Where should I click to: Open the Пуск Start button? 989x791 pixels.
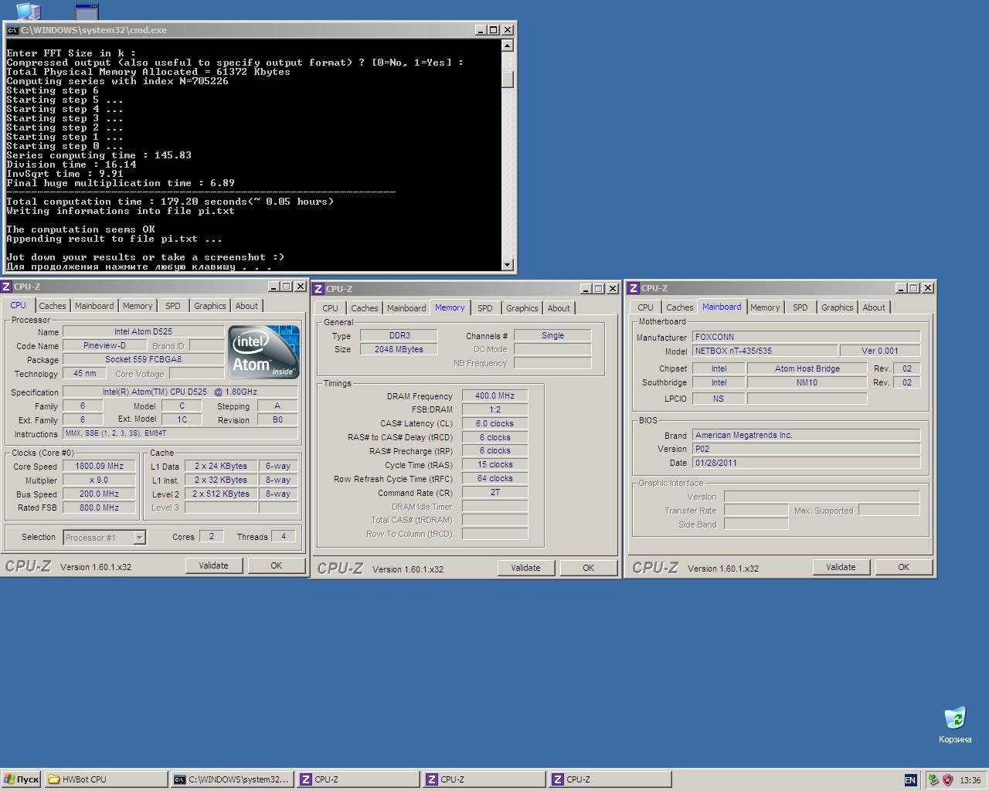(21, 779)
